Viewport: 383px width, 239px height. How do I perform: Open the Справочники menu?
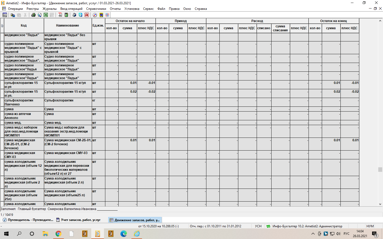(x=96, y=9)
